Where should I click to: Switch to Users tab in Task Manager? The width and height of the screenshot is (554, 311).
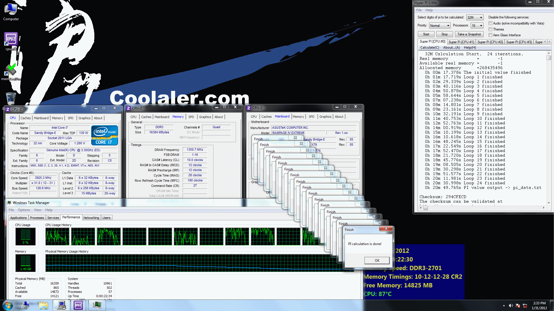106,218
